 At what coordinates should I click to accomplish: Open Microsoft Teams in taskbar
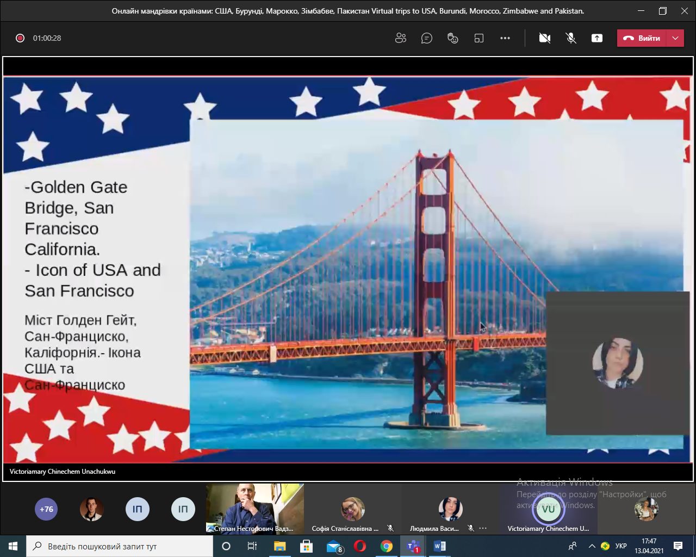click(x=413, y=546)
